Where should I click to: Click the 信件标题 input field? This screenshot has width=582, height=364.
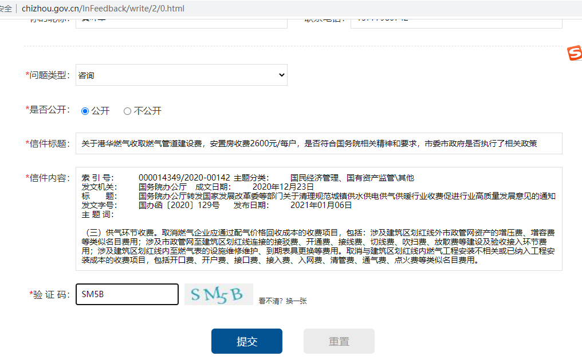pyautogui.click(x=319, y=143)
